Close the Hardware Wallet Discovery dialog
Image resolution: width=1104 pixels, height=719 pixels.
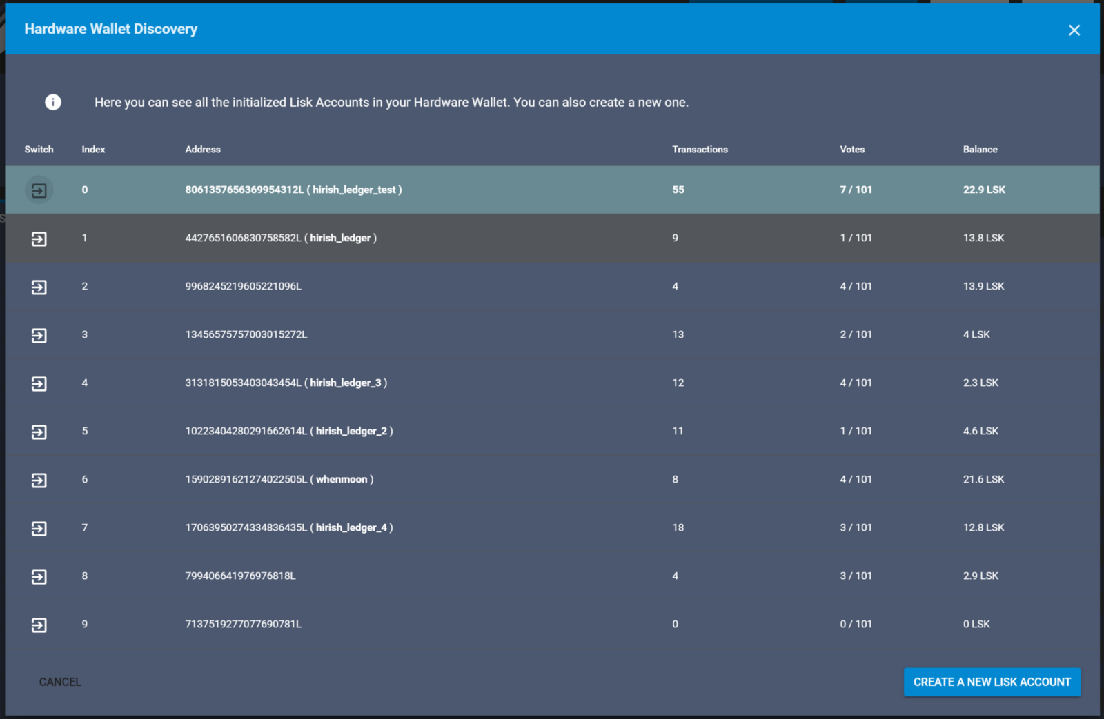tap(1074, 30)
